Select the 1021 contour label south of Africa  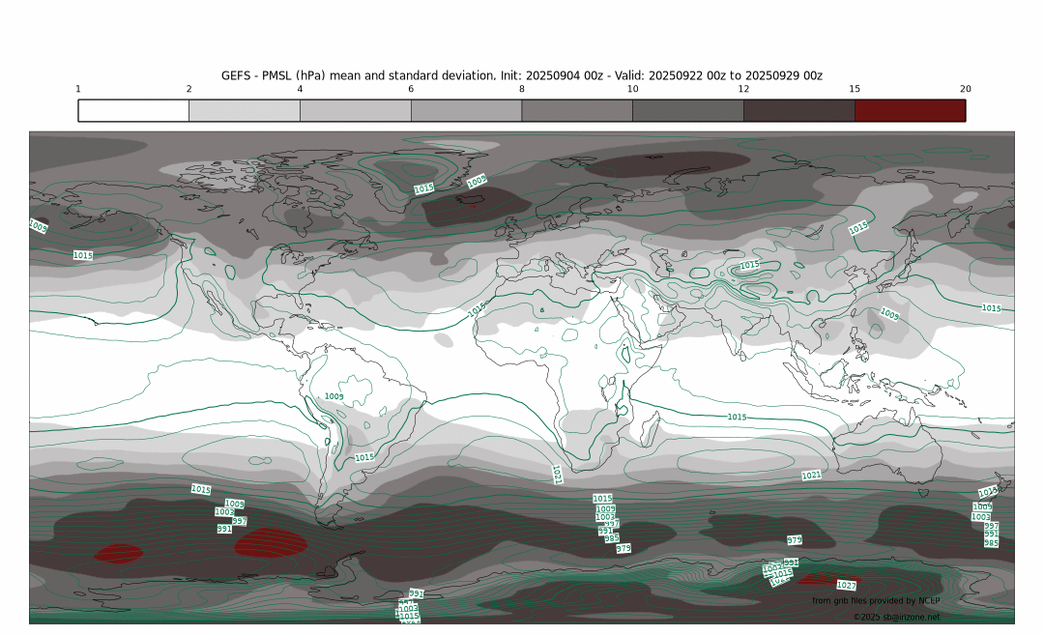557,475
